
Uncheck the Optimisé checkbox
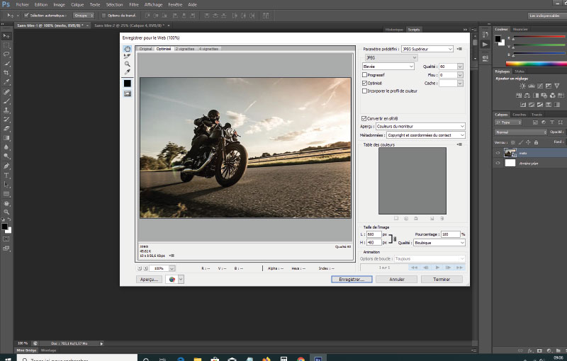coord(365,83)
